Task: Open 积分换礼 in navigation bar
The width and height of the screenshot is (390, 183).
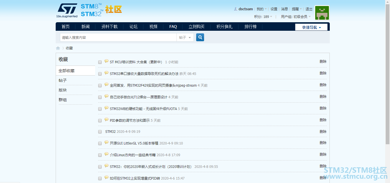Action: pyautogui.click(x=224, y=27)
